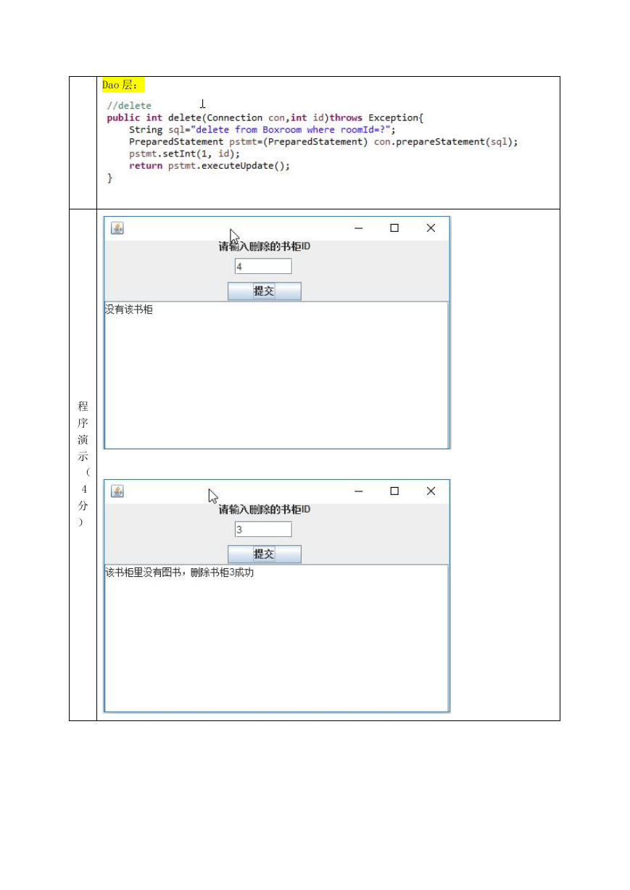Minimize the upper delete-bookcase window
The height and width of the screenshot is (890, 630).
pyautogui.click(x=358, y=228)
